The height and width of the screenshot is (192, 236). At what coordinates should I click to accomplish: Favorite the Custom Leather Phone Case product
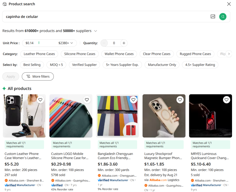pos(40,100)
